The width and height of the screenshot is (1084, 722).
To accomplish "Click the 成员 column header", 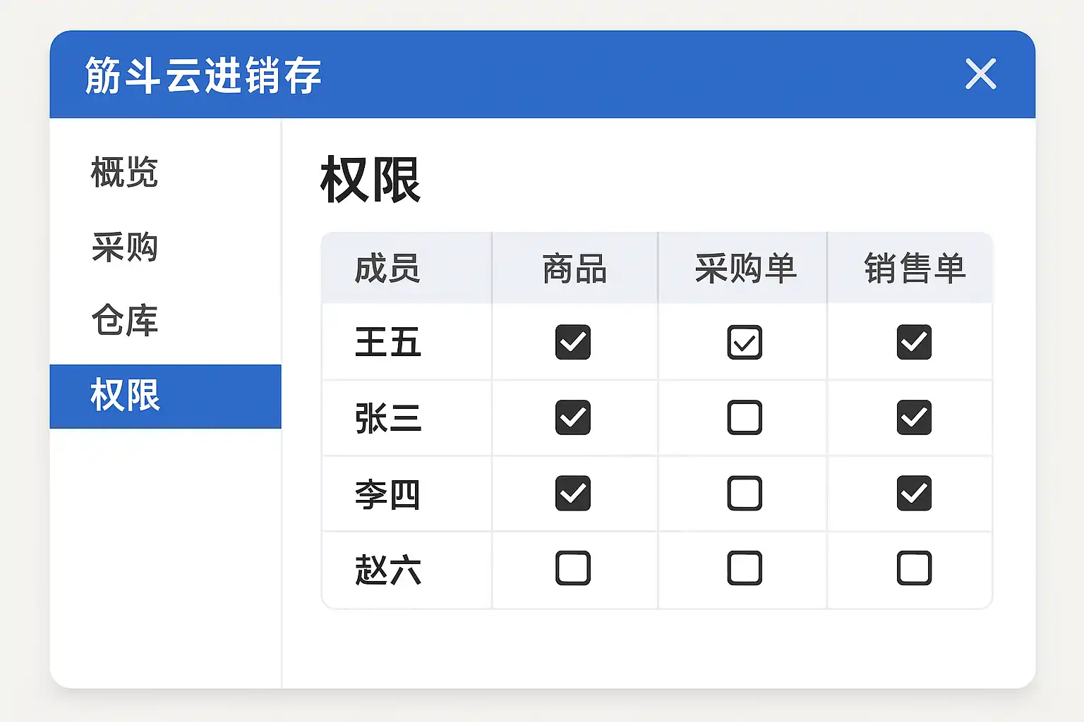I will coord(387,269).
